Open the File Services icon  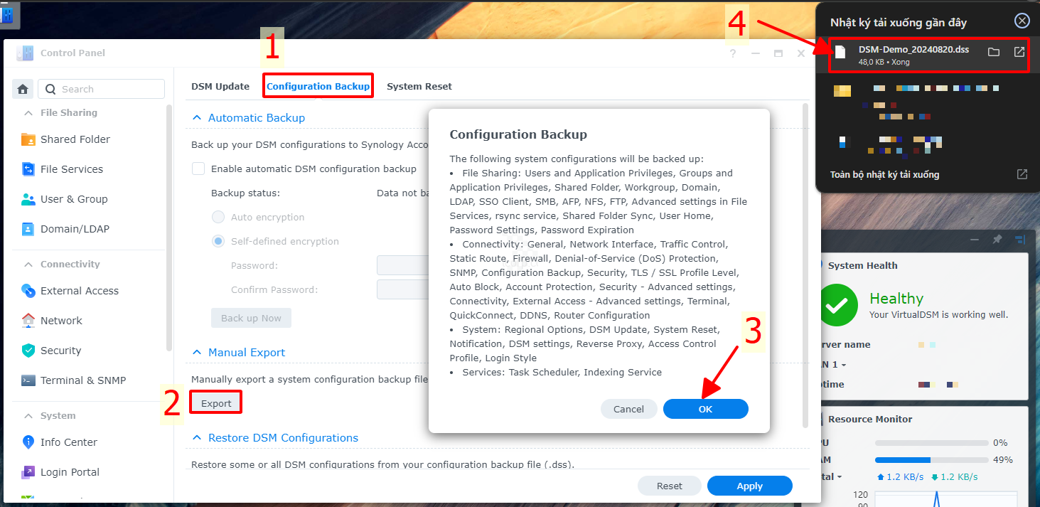tap(28, 169)
